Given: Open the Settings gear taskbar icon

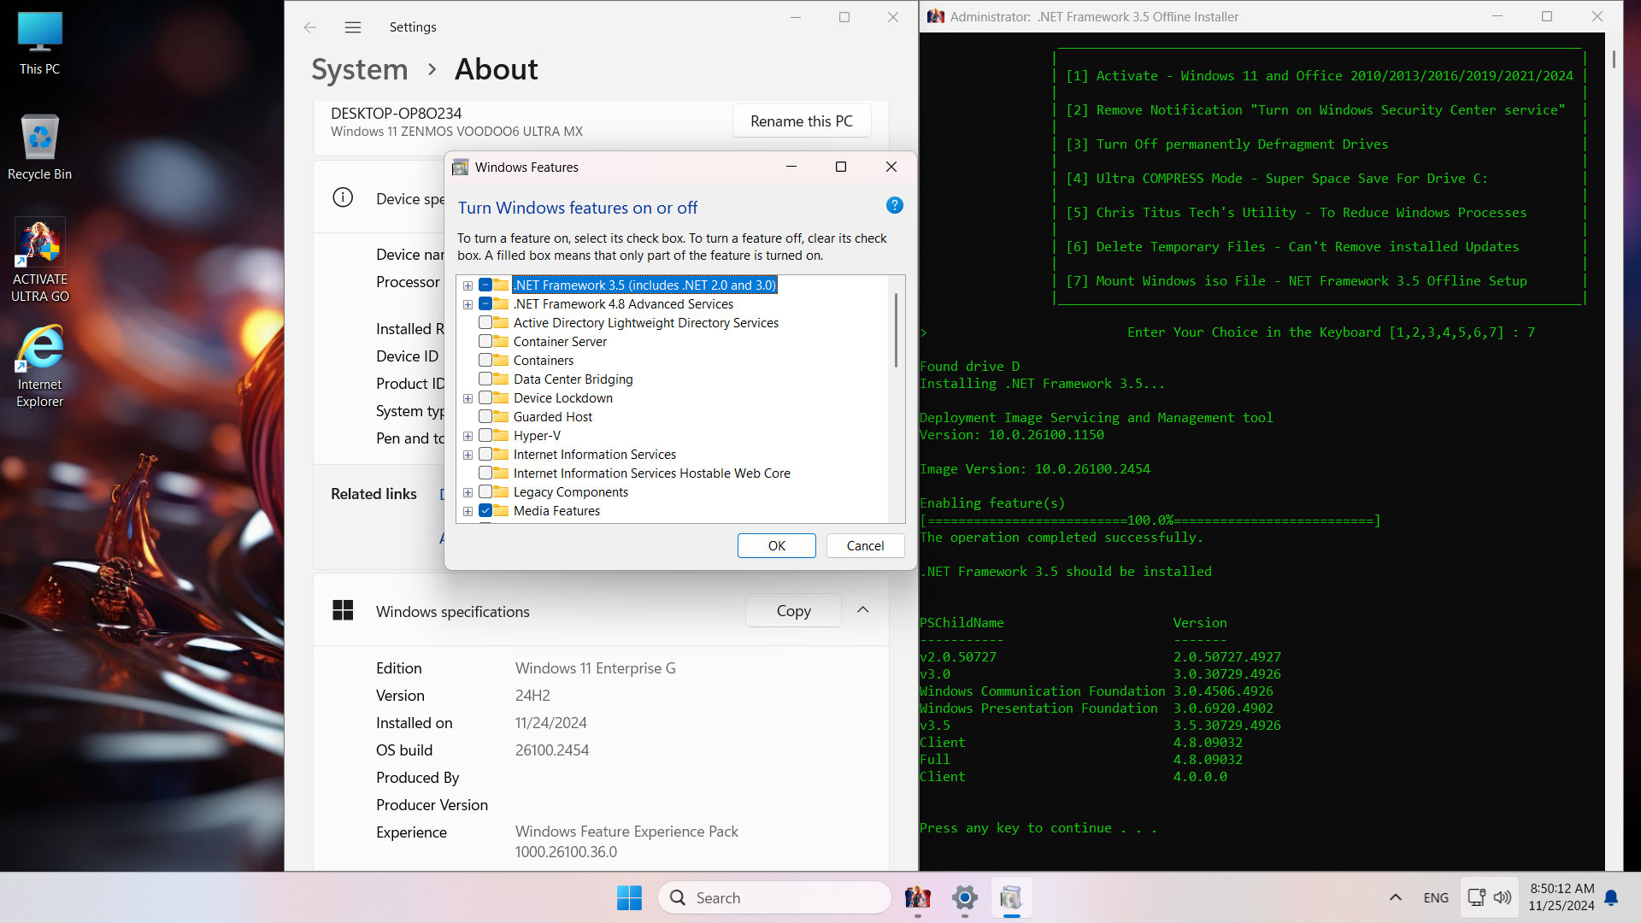Looking at the screenshot, I should click(965, 897).
